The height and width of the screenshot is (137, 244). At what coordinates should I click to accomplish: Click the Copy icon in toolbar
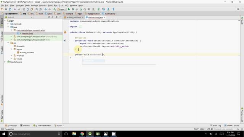[x=28, y=9]
